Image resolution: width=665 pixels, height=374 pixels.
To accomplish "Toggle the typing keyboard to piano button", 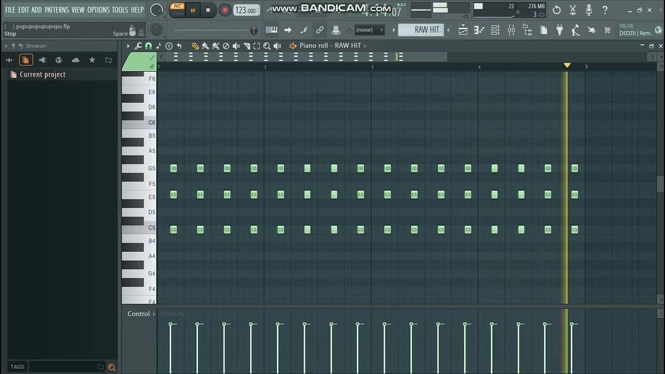I will [271, 30].
